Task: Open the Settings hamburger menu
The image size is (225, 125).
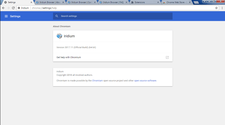Action: click(x=6, y=16)
